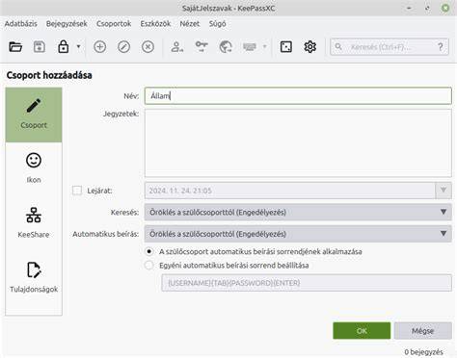457x358 pixels.
Task: Click the search magnifier icon
Action: click(x=338, y=47)
